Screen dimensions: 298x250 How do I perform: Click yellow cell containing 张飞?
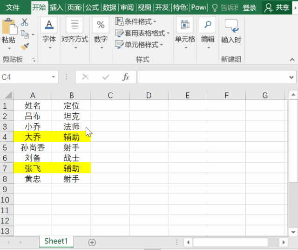pyautogui.click(x=33, y=168)
